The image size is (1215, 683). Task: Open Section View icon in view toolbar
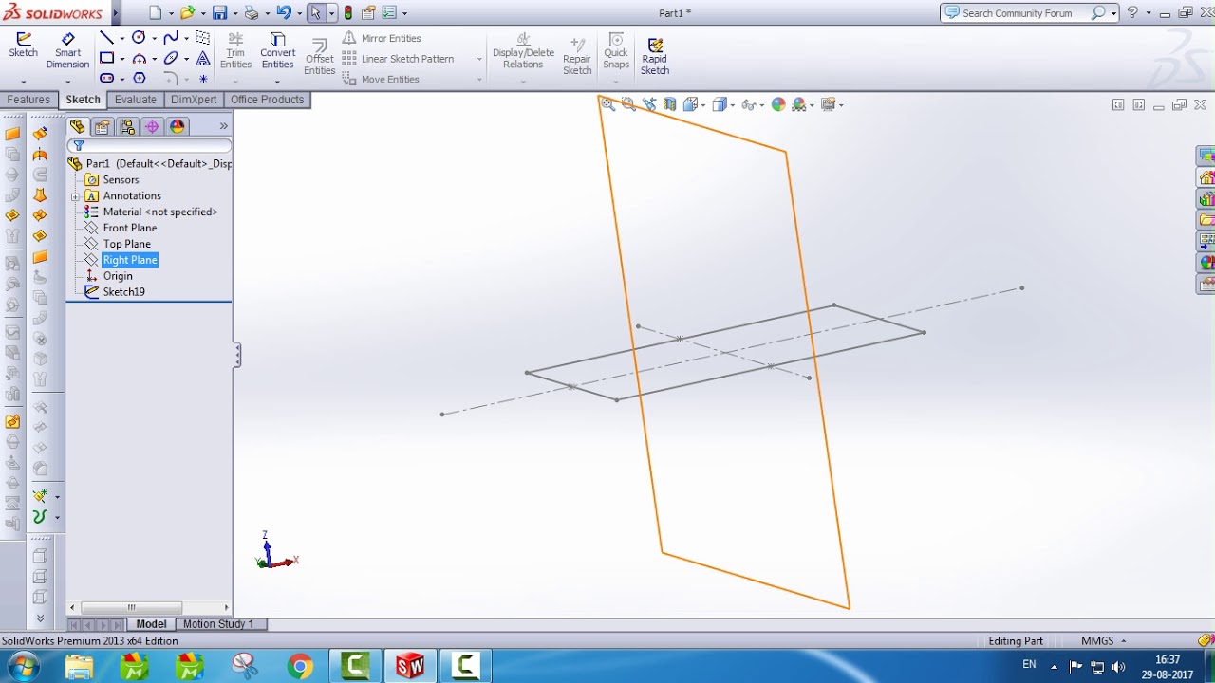(x=670, y=104)
